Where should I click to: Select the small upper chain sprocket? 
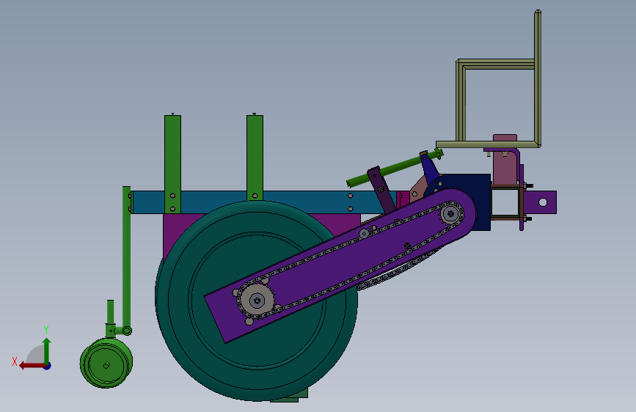pos(450,213)
